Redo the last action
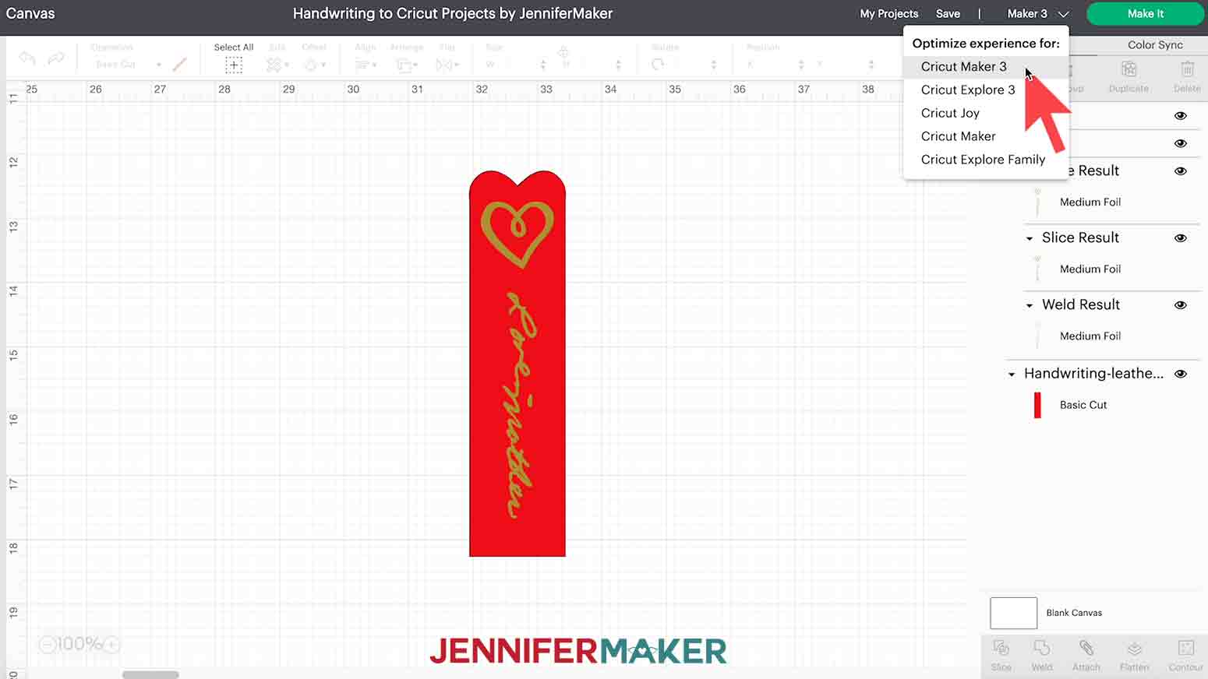 56,58
